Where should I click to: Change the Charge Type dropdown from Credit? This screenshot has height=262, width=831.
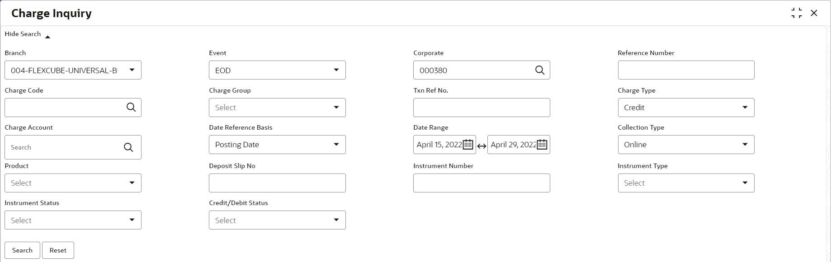[745, 108]
